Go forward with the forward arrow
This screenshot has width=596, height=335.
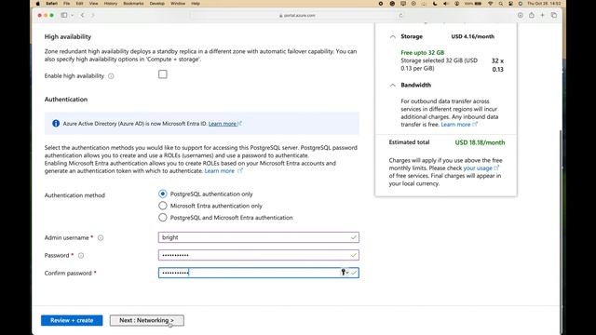93,15
